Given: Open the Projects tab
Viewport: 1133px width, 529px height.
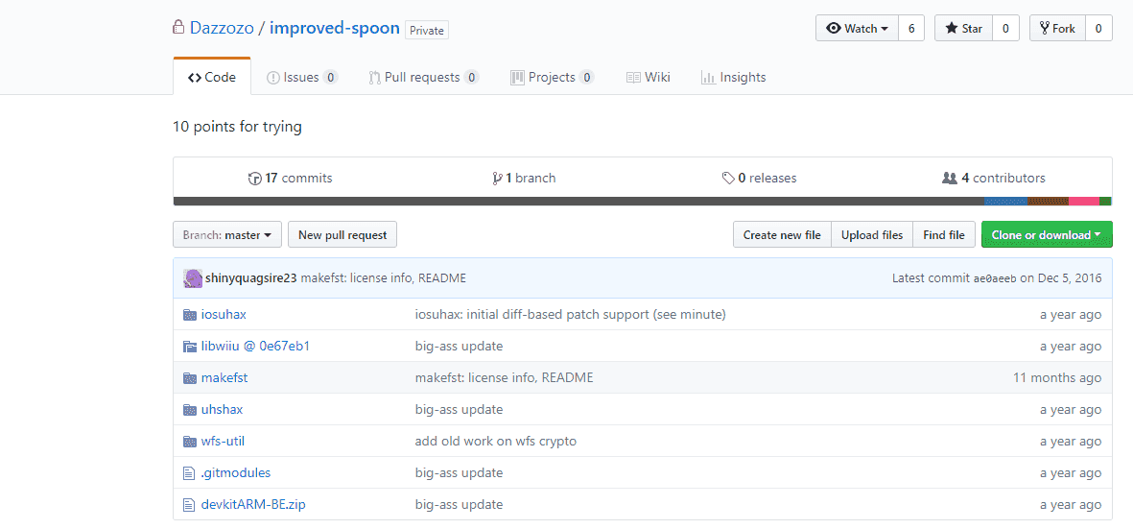Looking at the screenshot, I should (552, 77).
